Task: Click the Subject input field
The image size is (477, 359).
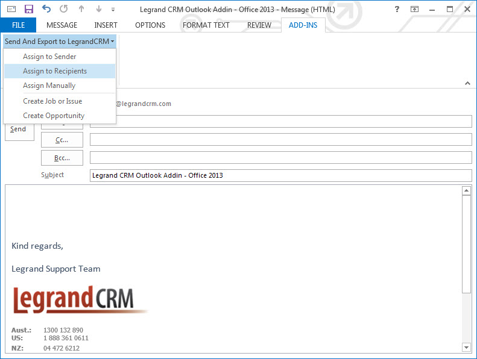Action: 281,175
